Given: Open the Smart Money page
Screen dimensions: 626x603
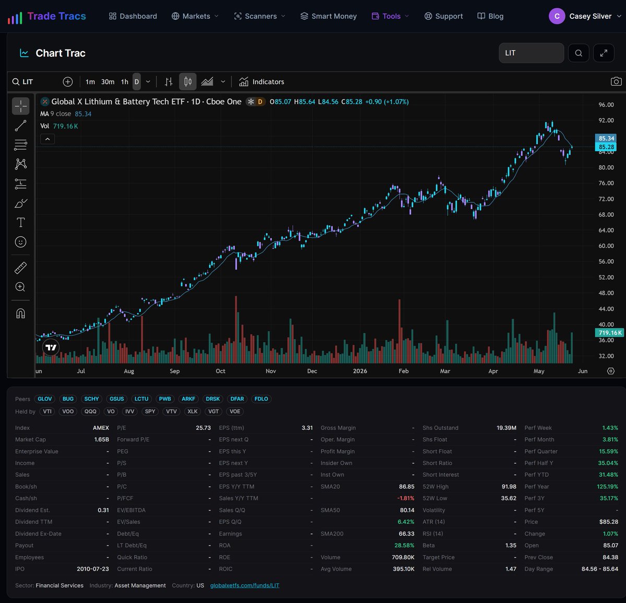Looking at the screenshot, I should click(329, 16).
